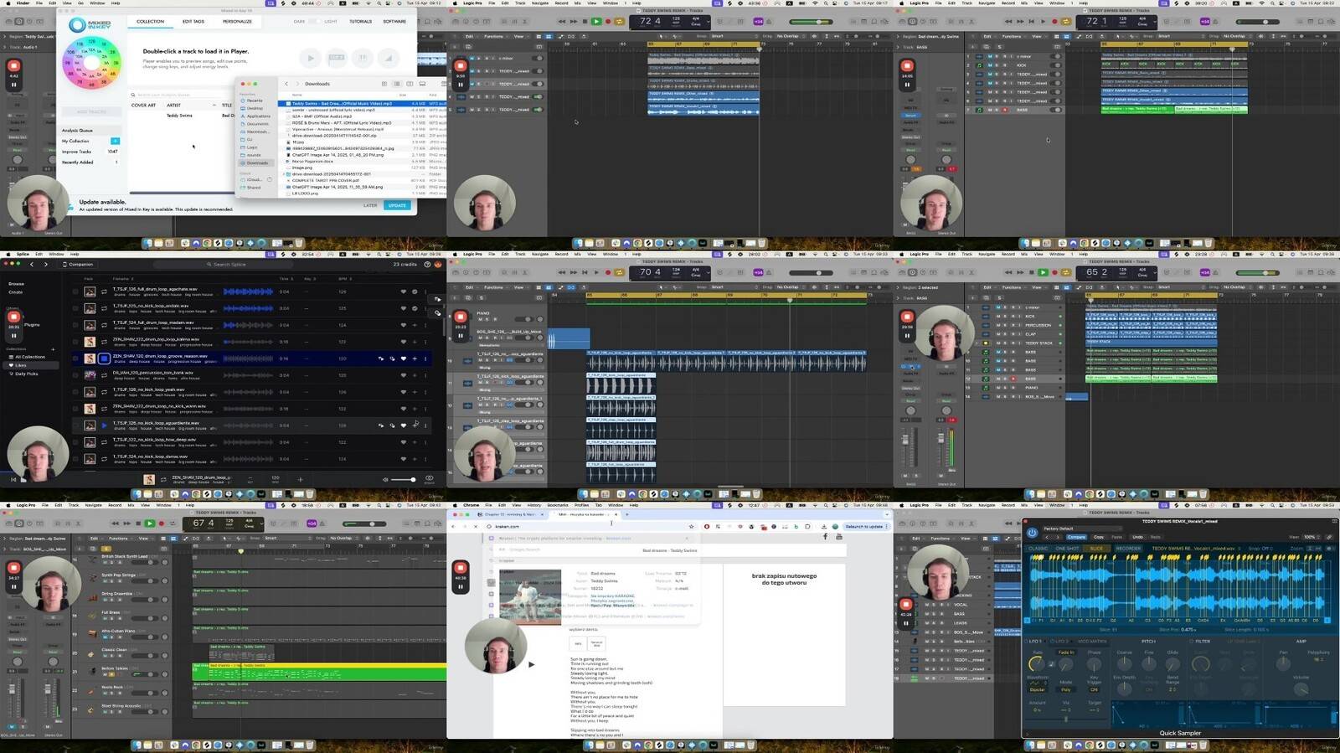1340x753 pixels.
Task: Tick the checkbox for T_TSJF_126 agachate sample
Action: point(75,291)
